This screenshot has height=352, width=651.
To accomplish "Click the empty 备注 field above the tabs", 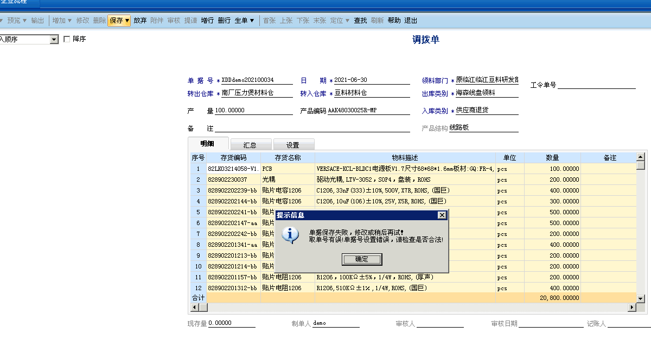I will coord(312,128).
